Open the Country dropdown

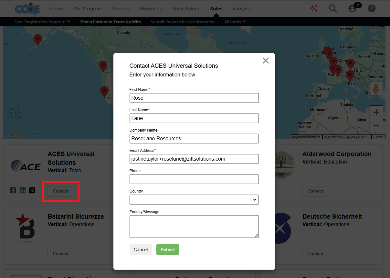point(194,200)
